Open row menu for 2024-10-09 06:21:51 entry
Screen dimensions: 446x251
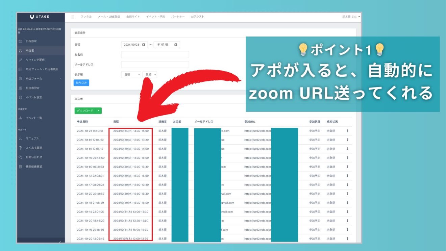click(347, 167)
